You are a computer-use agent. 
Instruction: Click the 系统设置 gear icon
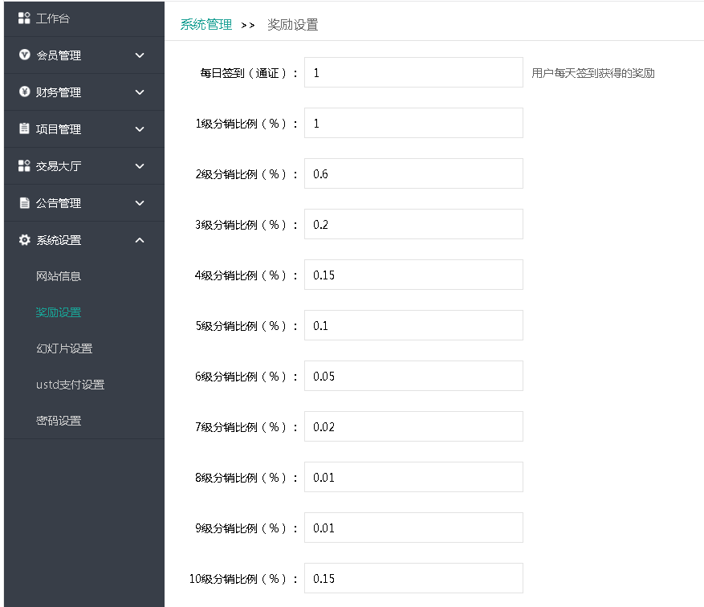[x=24, y=240]
